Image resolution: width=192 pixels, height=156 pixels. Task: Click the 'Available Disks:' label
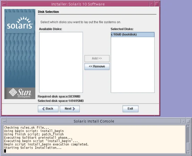pyautogui.click(x=50, y=29)
